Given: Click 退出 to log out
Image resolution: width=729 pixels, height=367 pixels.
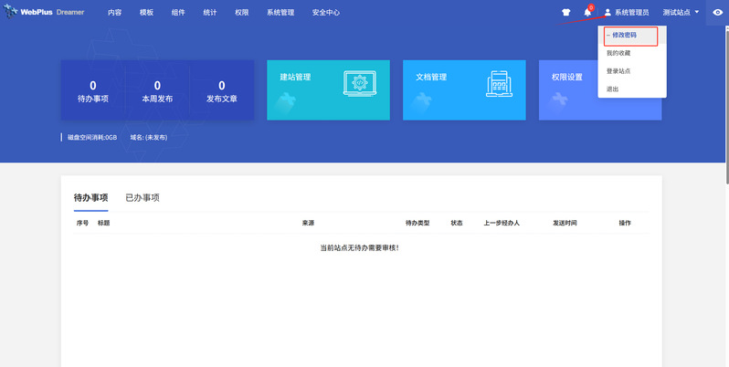Looking at the screenshot, I should 612,89.
